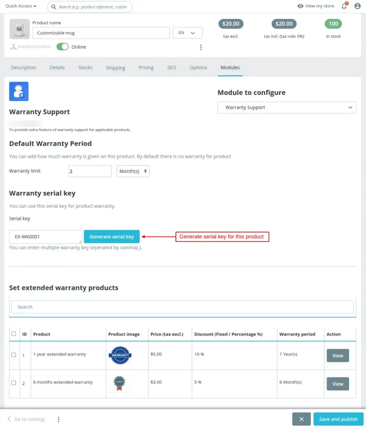Check the 1 year extended warranty checkbox
Screen dimensions: 366x429
(x=14, y=355)
